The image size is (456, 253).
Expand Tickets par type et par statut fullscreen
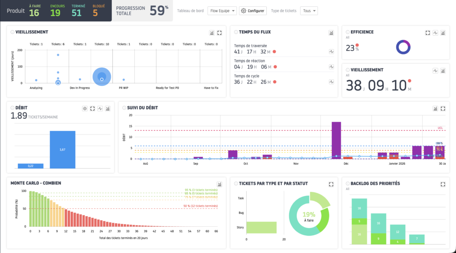click(331, 184)
